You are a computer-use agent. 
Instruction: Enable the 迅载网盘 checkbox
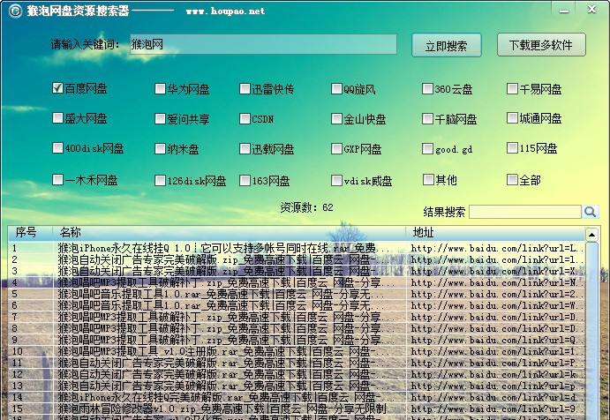coord(245,148)
